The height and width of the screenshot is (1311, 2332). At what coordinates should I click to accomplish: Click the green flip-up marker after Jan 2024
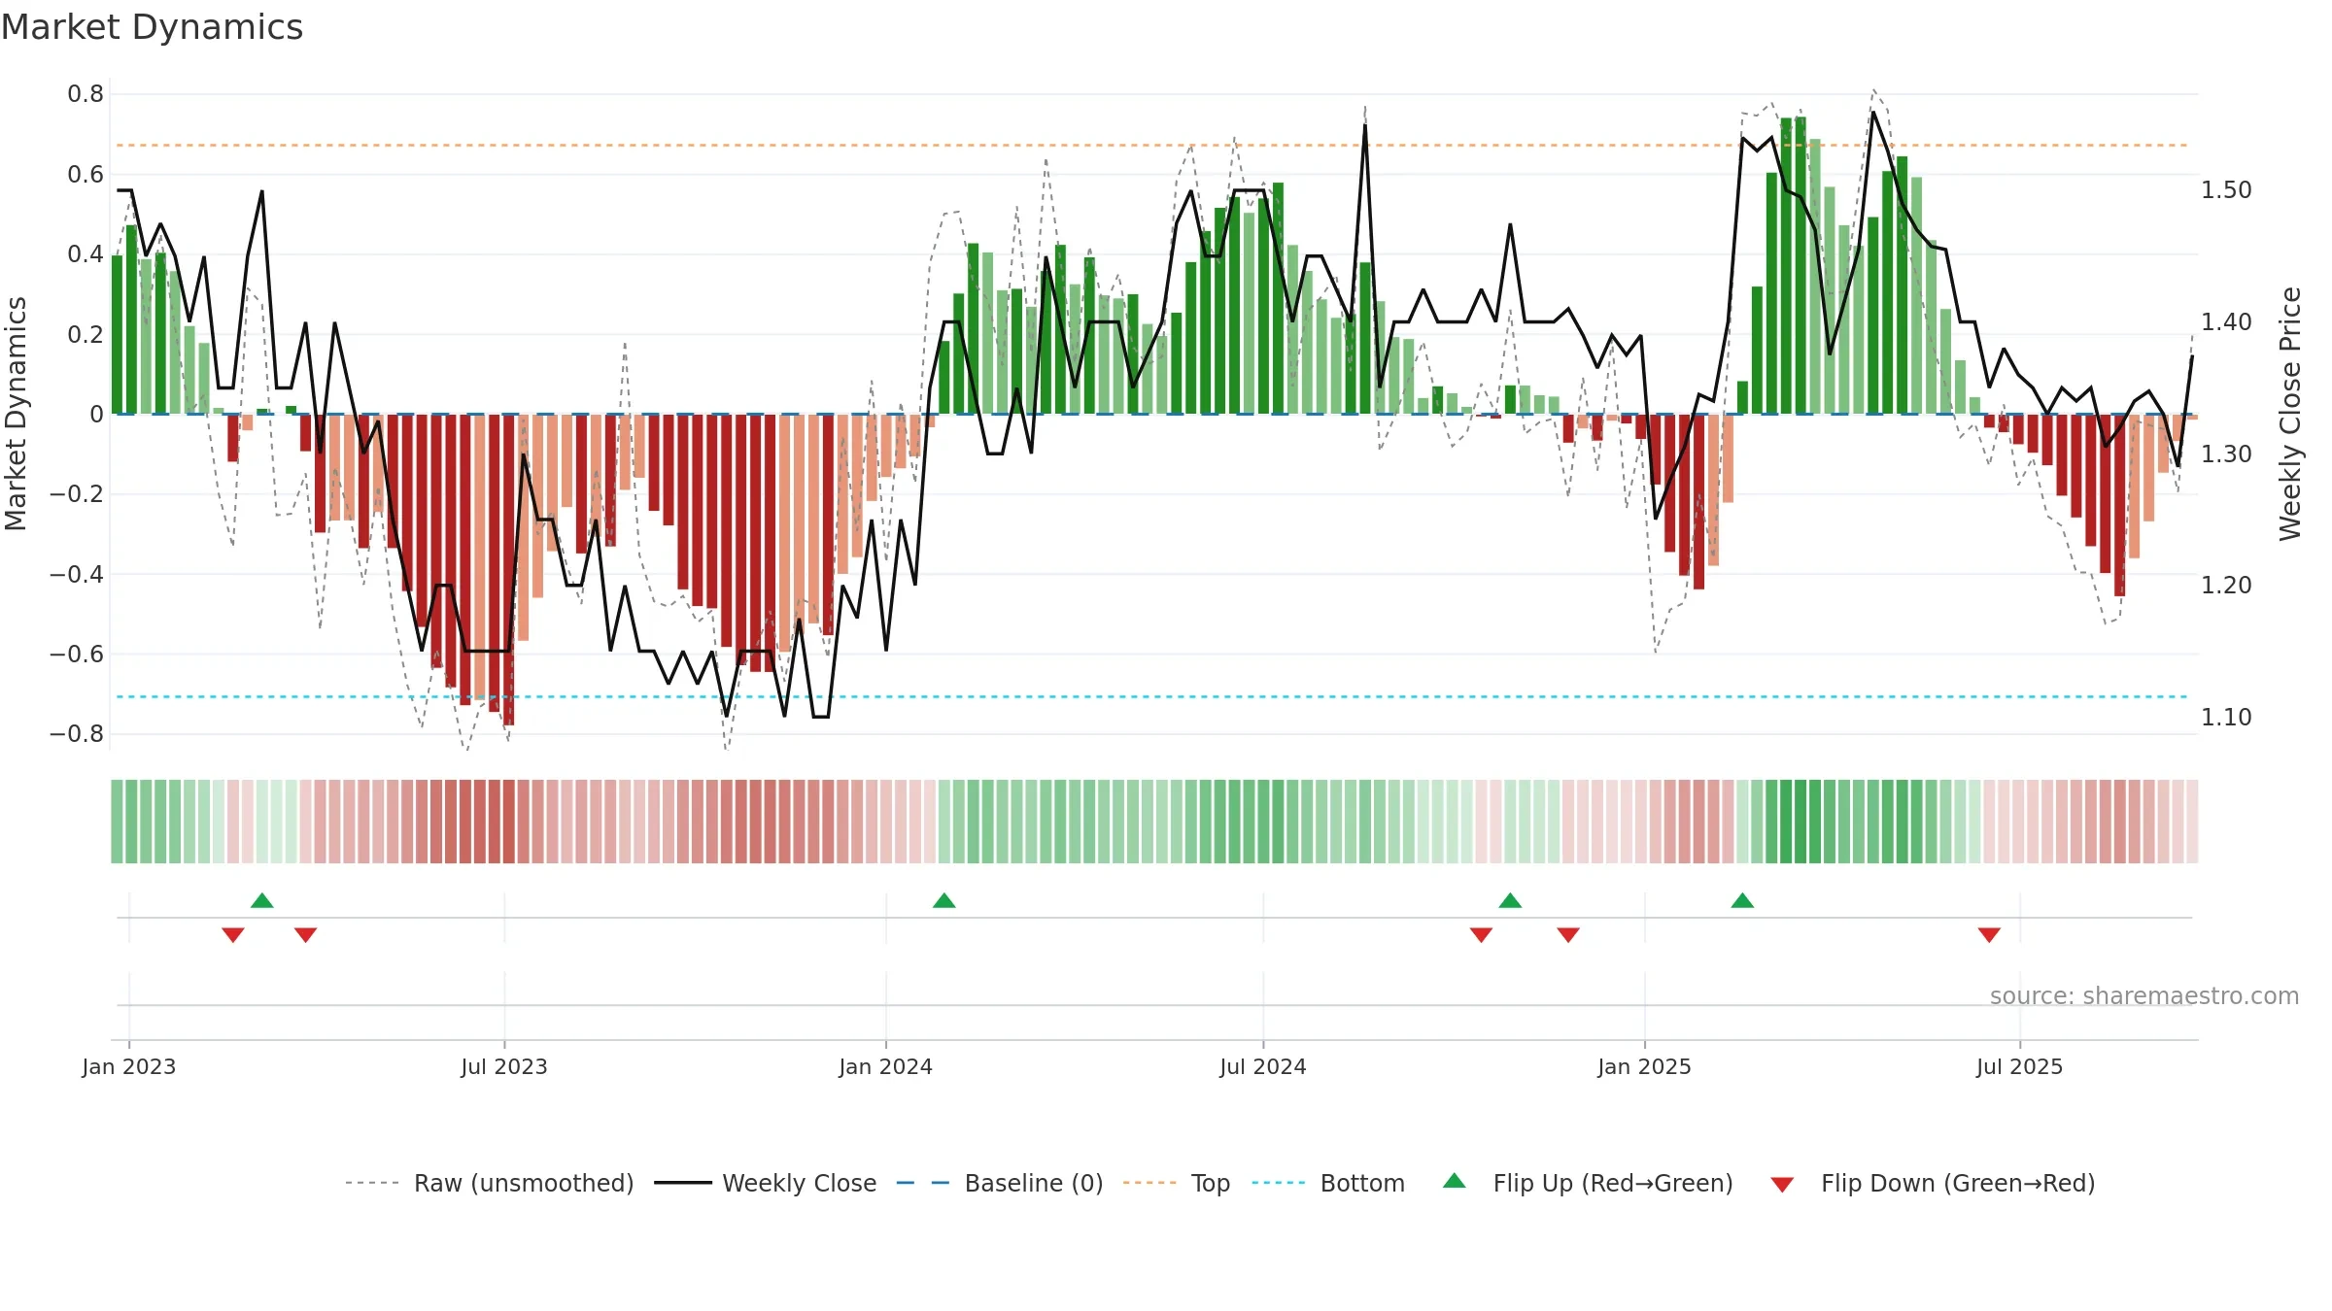click(944, 900)
